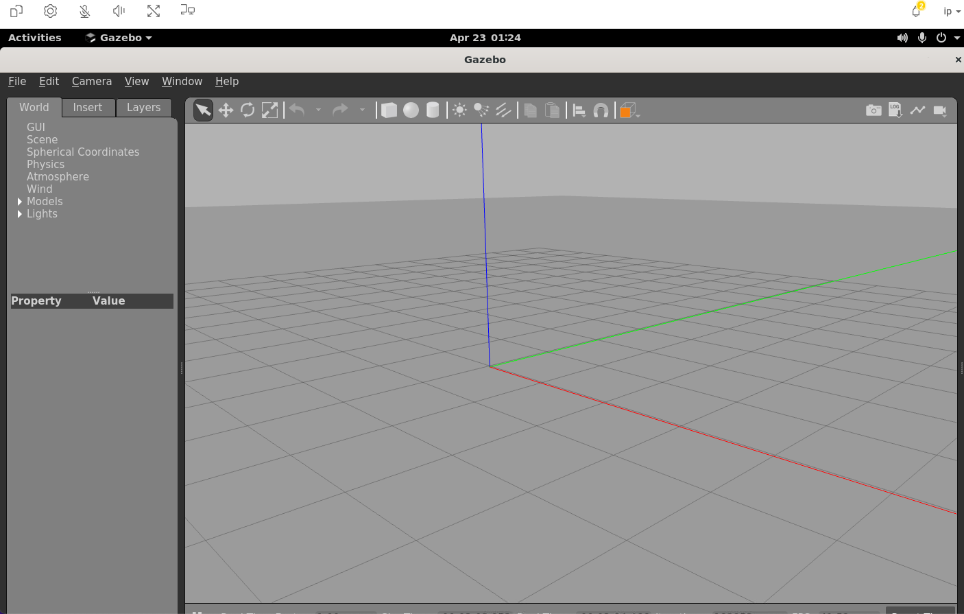This screenshot has height=614, width=964.
Task: Click the speaker icon in viewer bar
Action: pos(119,11)
